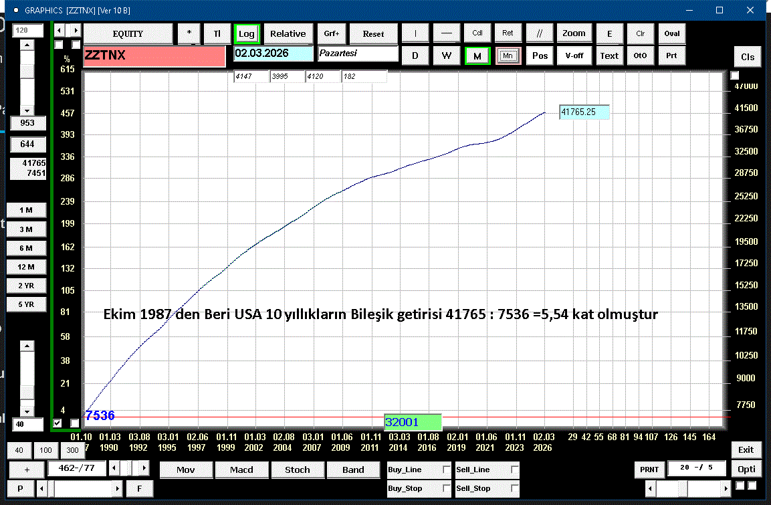The width and height of the screenshot is (771, 505).
Task: Open the Cdl candlestick chart mode
Action: [477, 33]
